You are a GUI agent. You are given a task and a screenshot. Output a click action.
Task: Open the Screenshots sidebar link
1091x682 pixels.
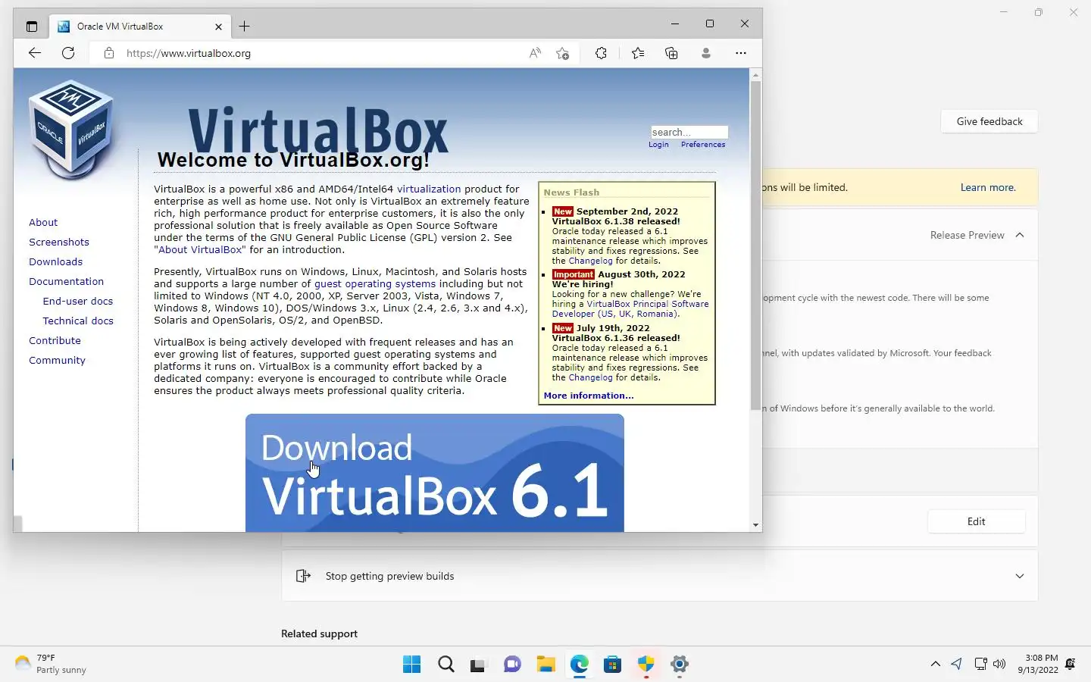pos(59,242)
